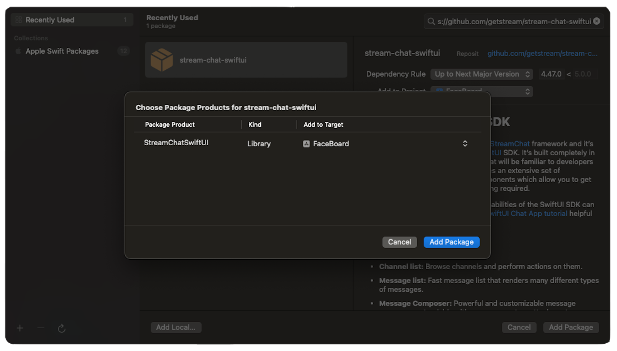Clear the search field with the x icon
The image size is (617, 351).
tap(597, 21)
